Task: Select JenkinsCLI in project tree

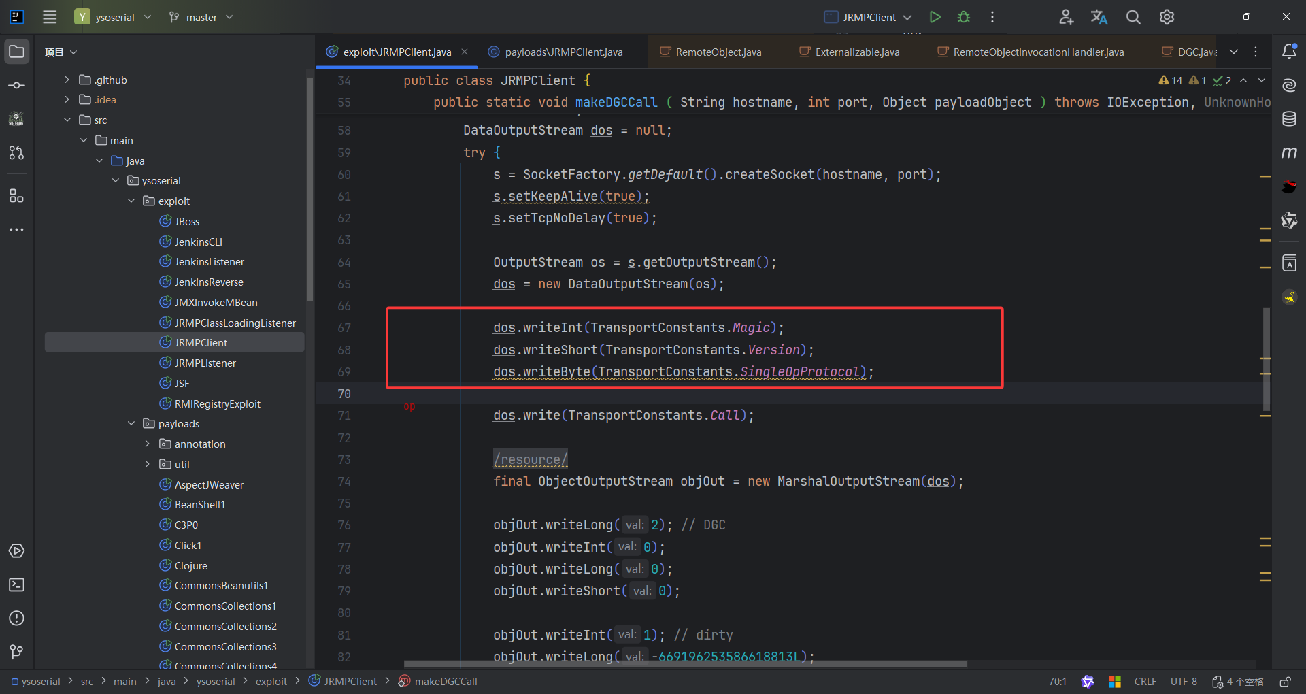Action: click(198, 242)
